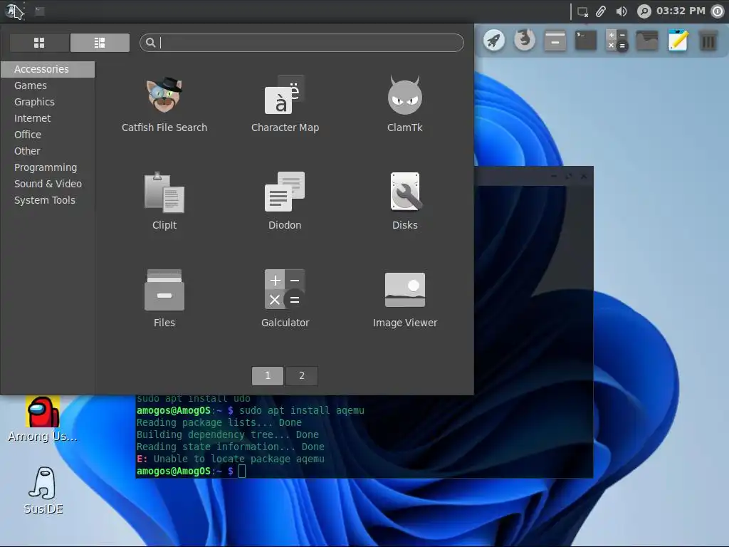Select System Tools category
The width and height of the screenshot is (729, 547).
[48, 200]
